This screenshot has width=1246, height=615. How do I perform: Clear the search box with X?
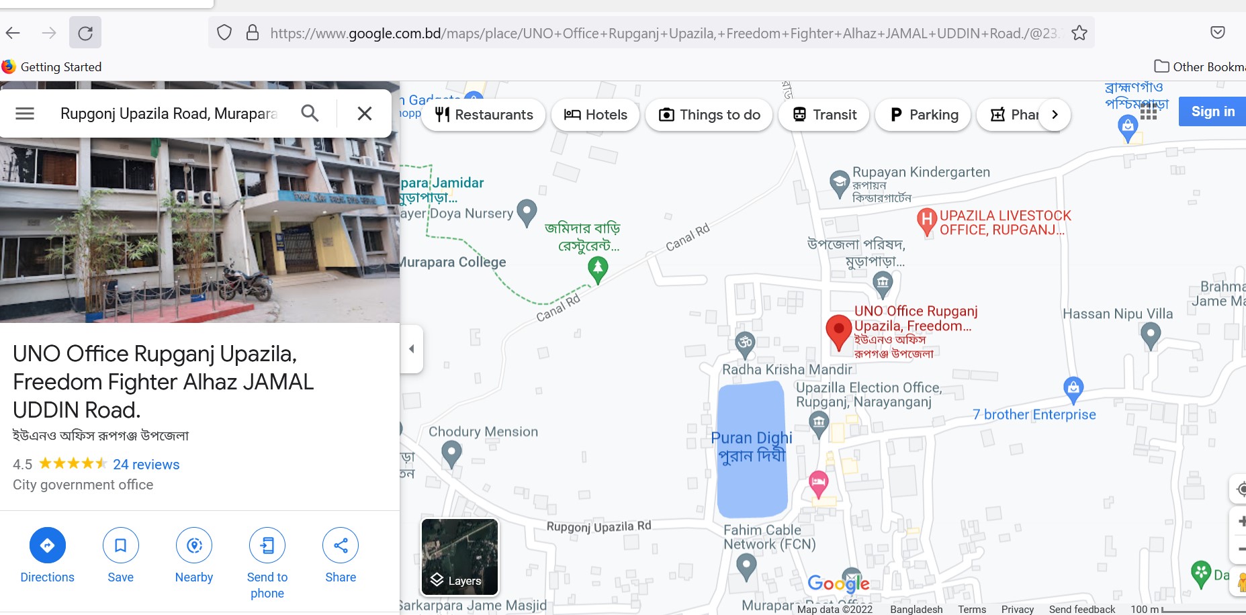click(x=364, y=113)
